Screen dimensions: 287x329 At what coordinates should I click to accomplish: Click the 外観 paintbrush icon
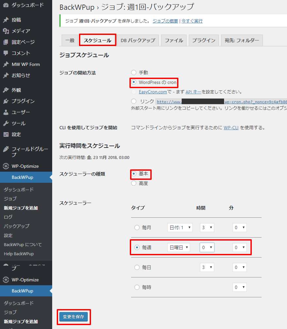click(6, 90)
